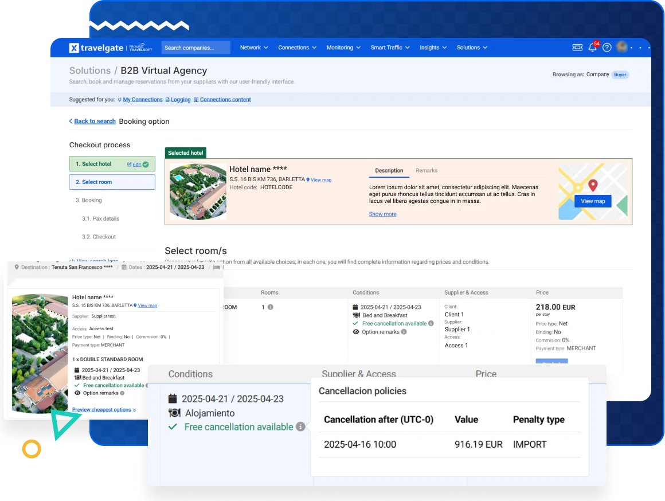
Task: Click the calendar icon beside 2025-04-21 in table
Action: [x=355, y=307]
